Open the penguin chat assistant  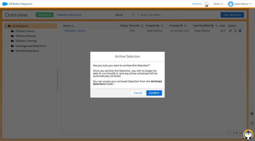click(248, 134)
